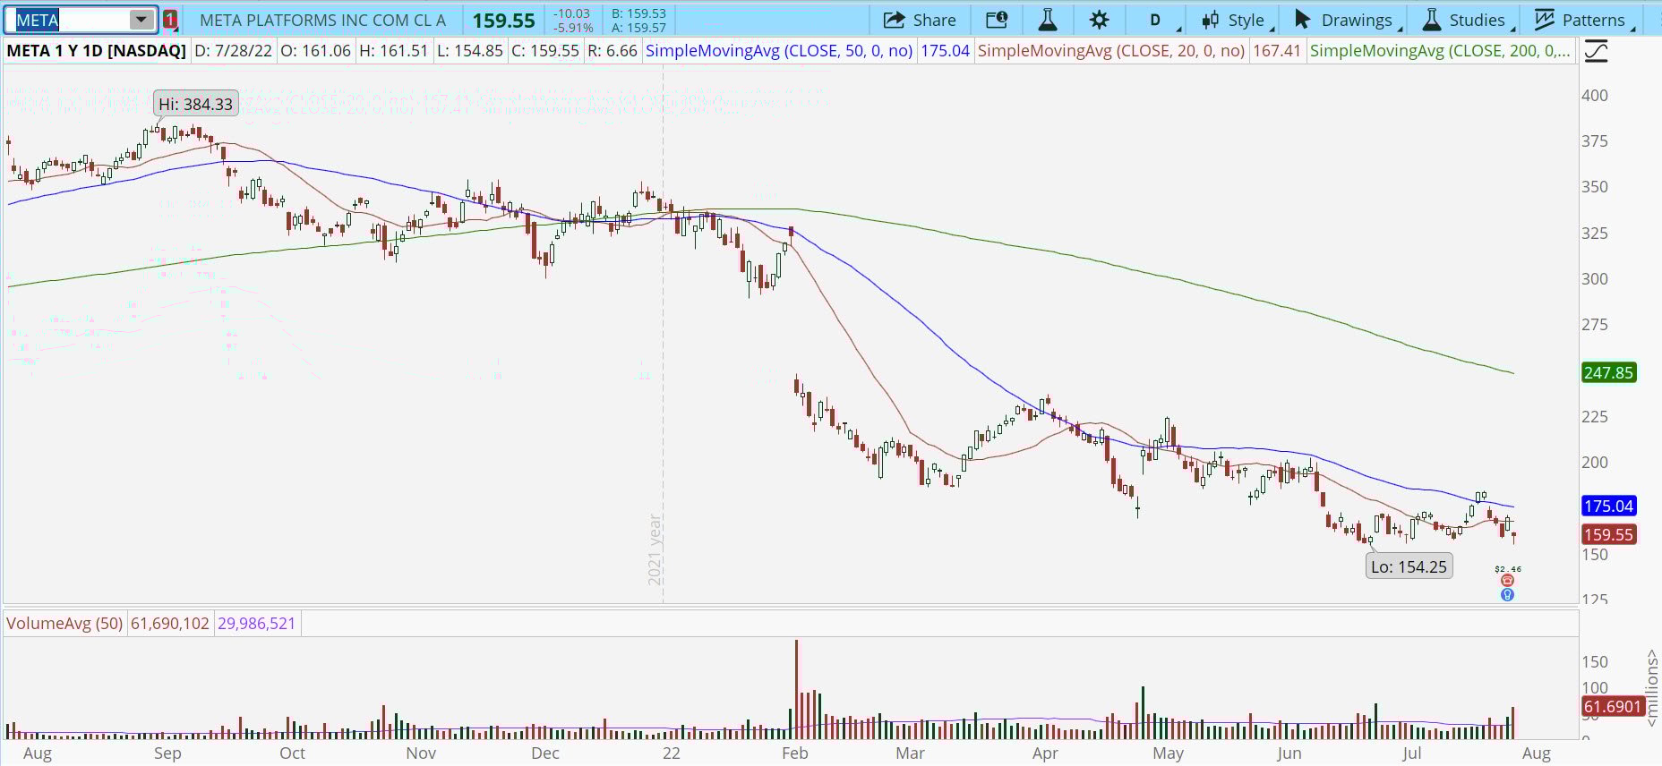The width and height of the screenshot is (1662, 766).
Task: Click the Share button
Action: point(920,20)
